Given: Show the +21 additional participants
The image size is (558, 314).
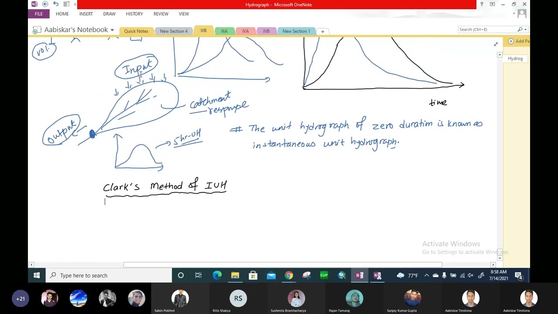Looking at the screenshot, I should (x=20, y=299).
